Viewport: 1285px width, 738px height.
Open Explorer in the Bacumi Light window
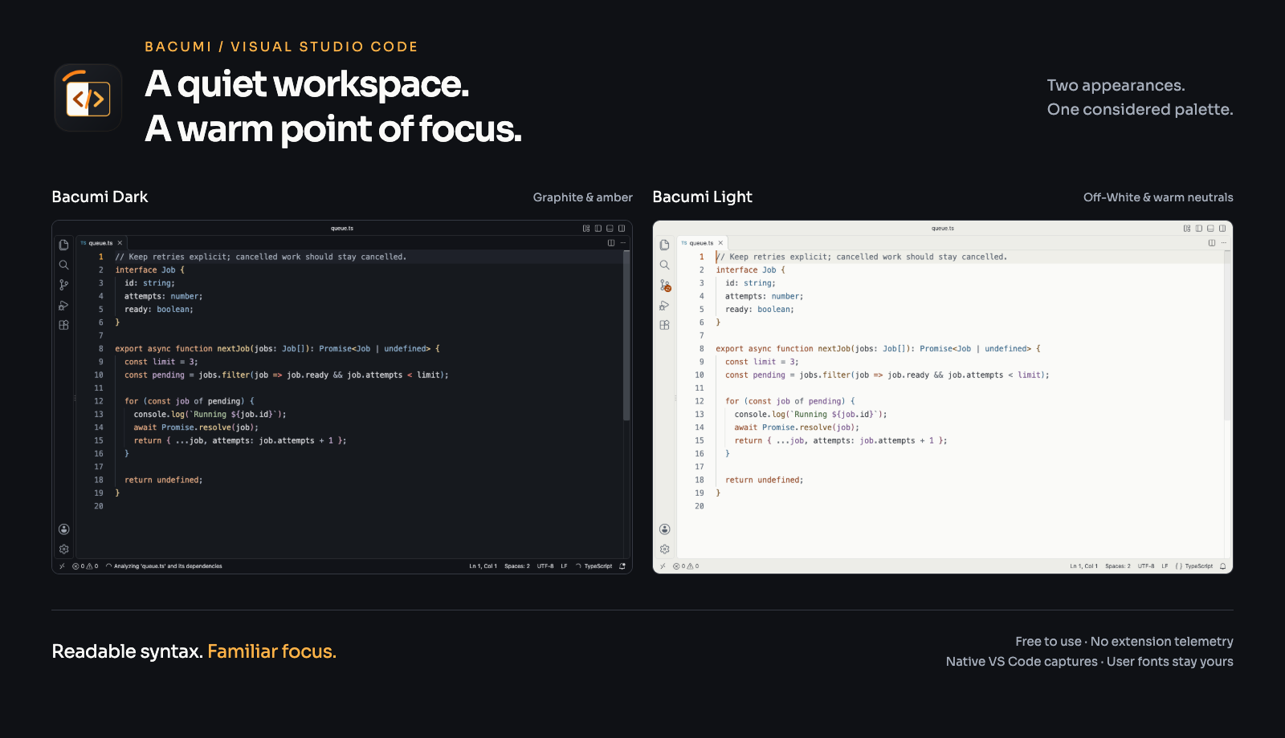click(x=664, y=245)
